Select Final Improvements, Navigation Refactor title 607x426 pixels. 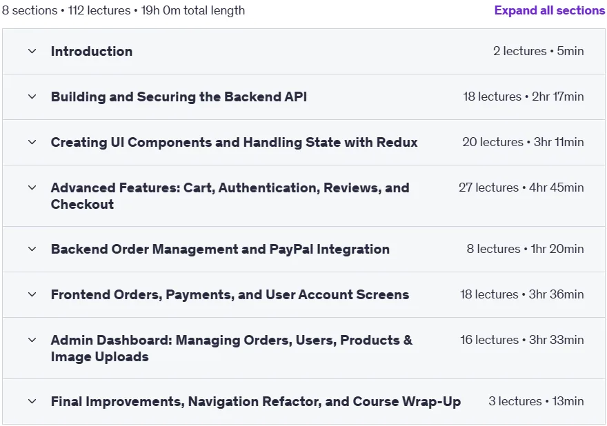tap(256, 401)
